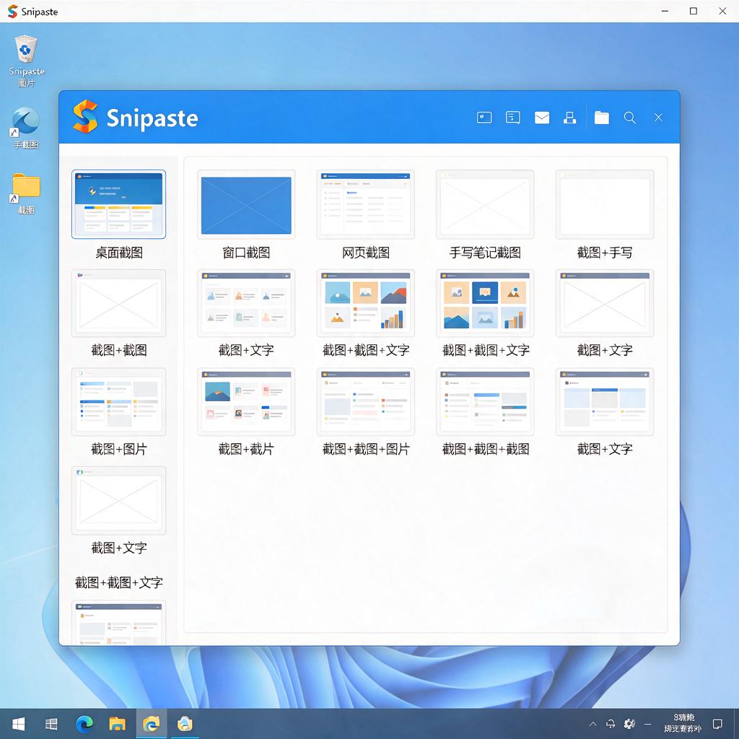
Task: Click the 截图+图片 label text
Action: 119,449
